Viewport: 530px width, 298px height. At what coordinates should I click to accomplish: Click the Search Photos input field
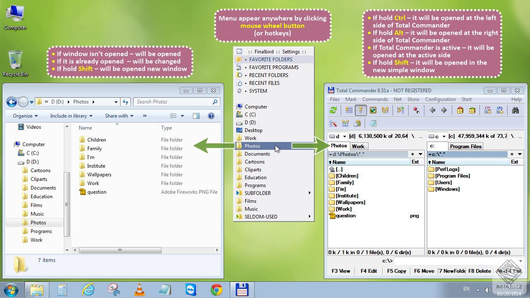176,102
